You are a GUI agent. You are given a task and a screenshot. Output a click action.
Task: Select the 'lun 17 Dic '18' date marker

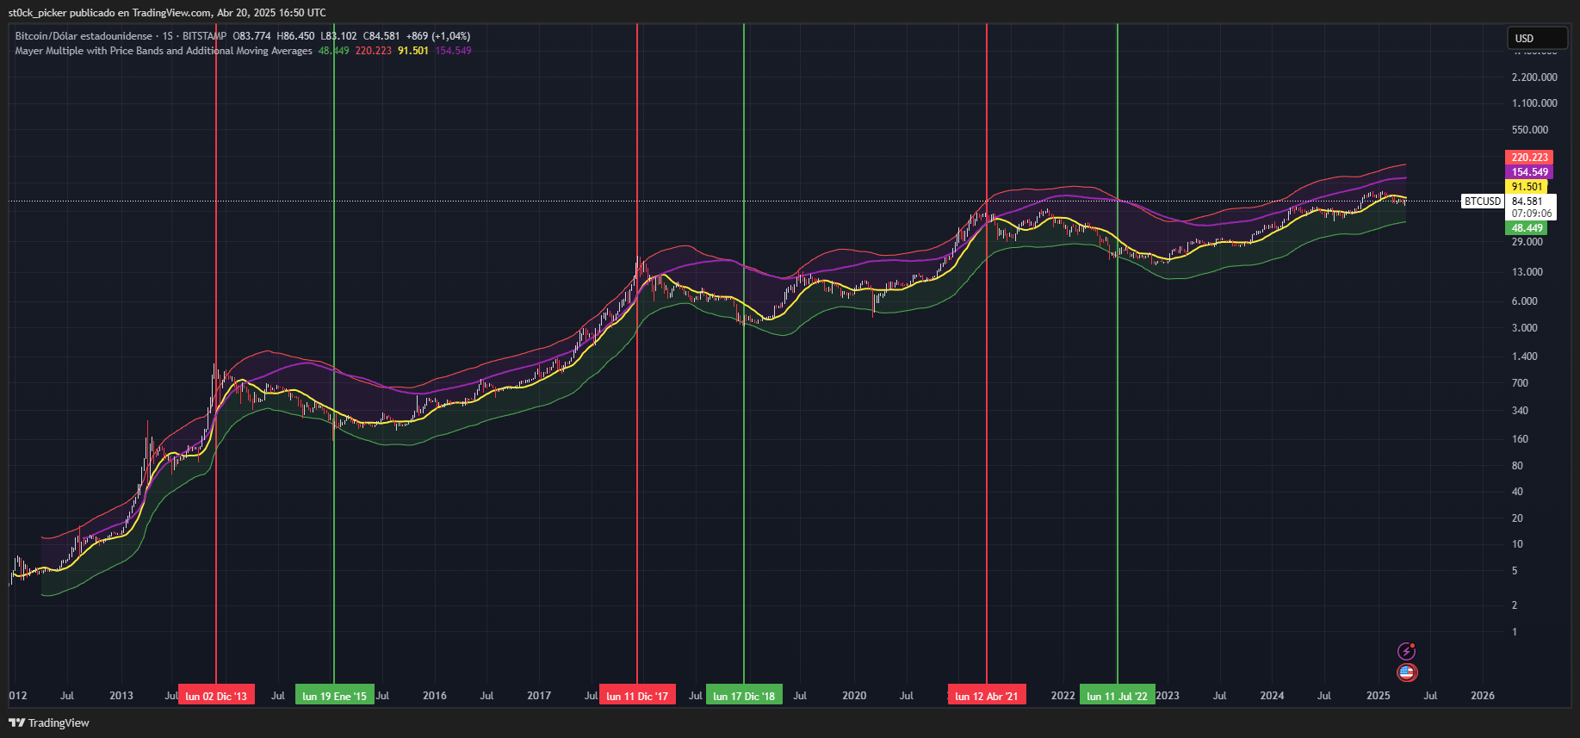pyautogui.click(x=744, y=696)
